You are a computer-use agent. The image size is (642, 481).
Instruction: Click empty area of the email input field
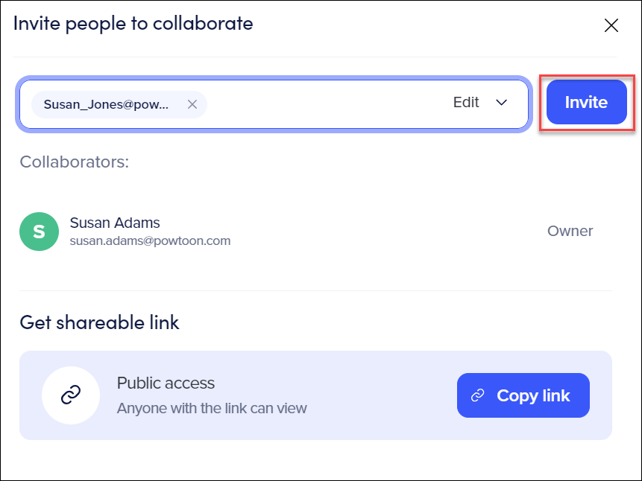pos(327,104)
